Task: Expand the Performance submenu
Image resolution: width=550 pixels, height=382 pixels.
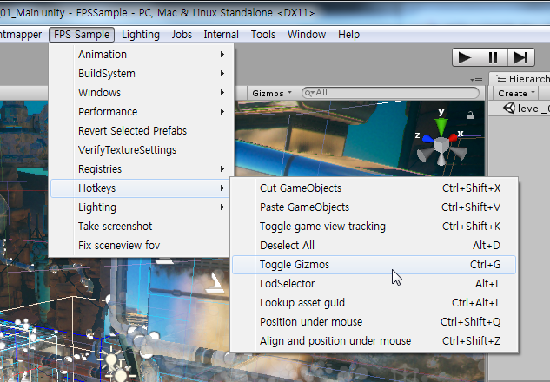Action: (x=141, y=112)
